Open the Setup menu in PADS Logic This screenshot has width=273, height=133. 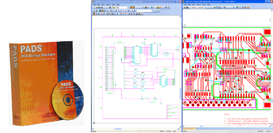pos(108,4)
